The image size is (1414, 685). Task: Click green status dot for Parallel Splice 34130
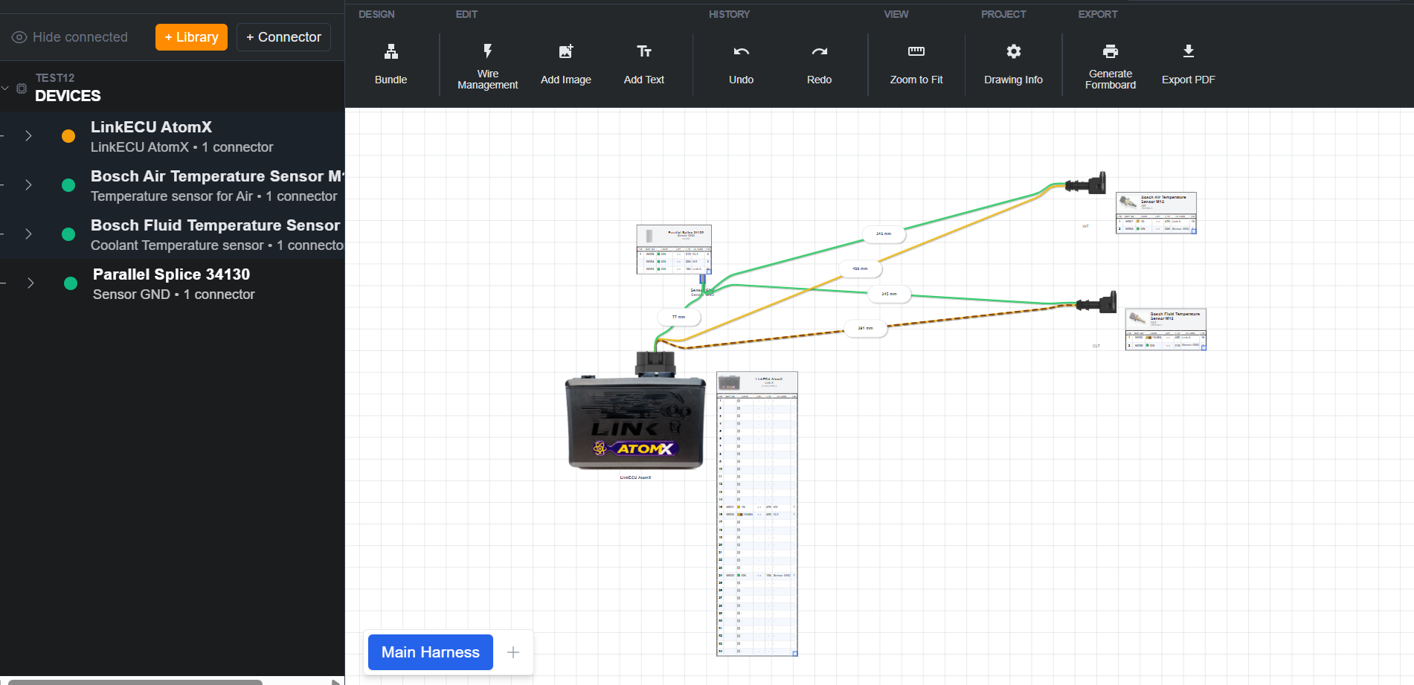click(71, 283)
